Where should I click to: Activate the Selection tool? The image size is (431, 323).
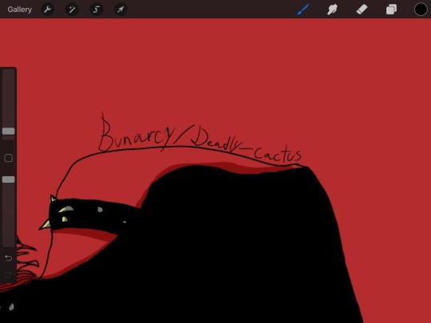tap(97, 10)
